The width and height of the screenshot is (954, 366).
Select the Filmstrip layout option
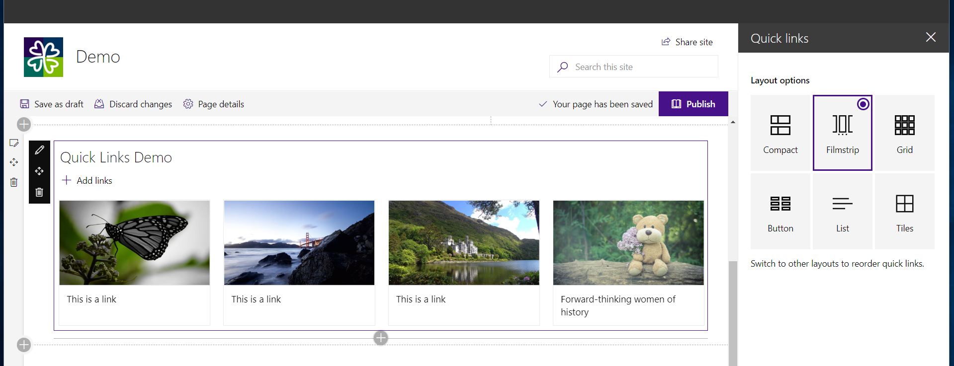[843, 133]
